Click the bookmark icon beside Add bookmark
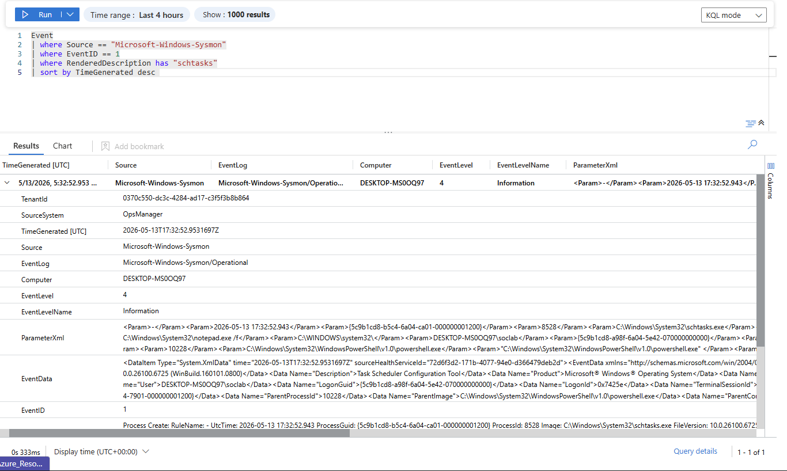Viewport: 787px width, 471px height. coord(105,146)
